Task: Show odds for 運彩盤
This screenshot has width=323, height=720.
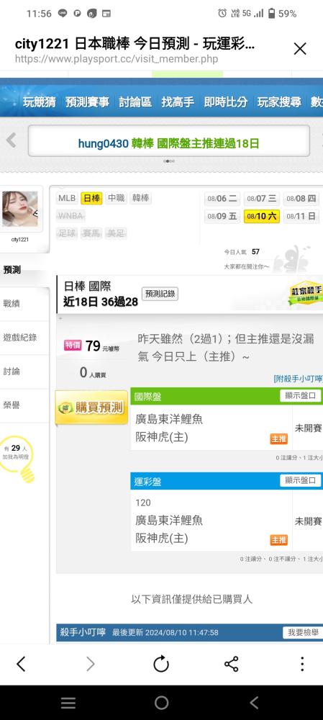Action: coord(301,481)
